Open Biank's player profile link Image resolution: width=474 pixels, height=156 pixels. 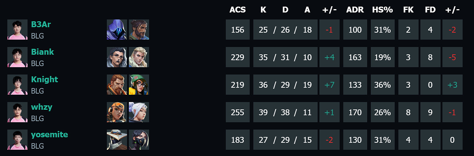click(42, 52)
